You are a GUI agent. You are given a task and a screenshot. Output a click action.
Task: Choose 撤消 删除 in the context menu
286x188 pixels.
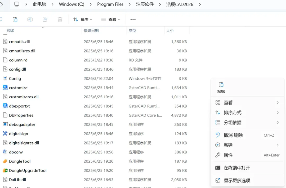point(247,135)
